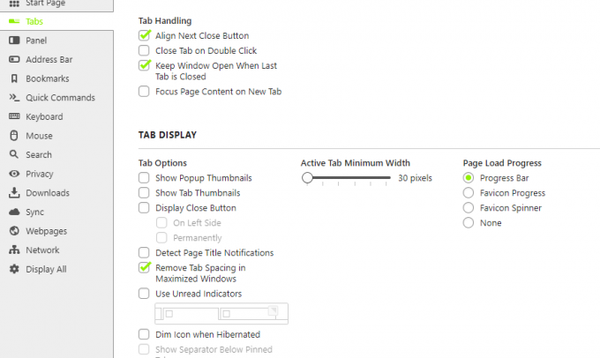
Task: Choose None for Page Load Progress
Action: pyautogui.click(x=469, y=222)
